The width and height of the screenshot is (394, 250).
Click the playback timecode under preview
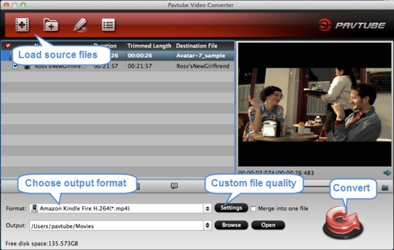click(x=276, y=173)
